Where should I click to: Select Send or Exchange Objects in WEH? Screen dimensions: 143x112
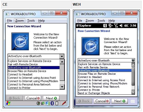tap(105, 93)
